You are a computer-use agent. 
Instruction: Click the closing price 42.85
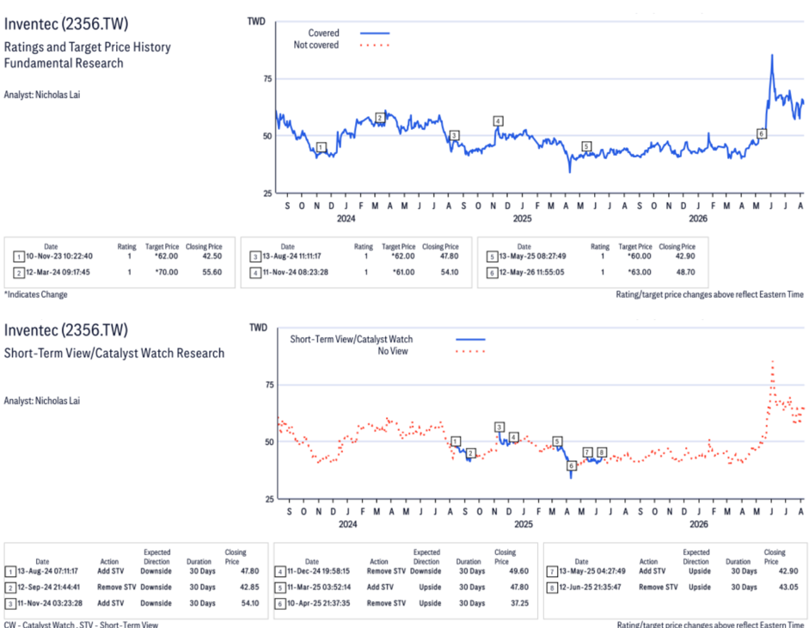tap(249, 588)
